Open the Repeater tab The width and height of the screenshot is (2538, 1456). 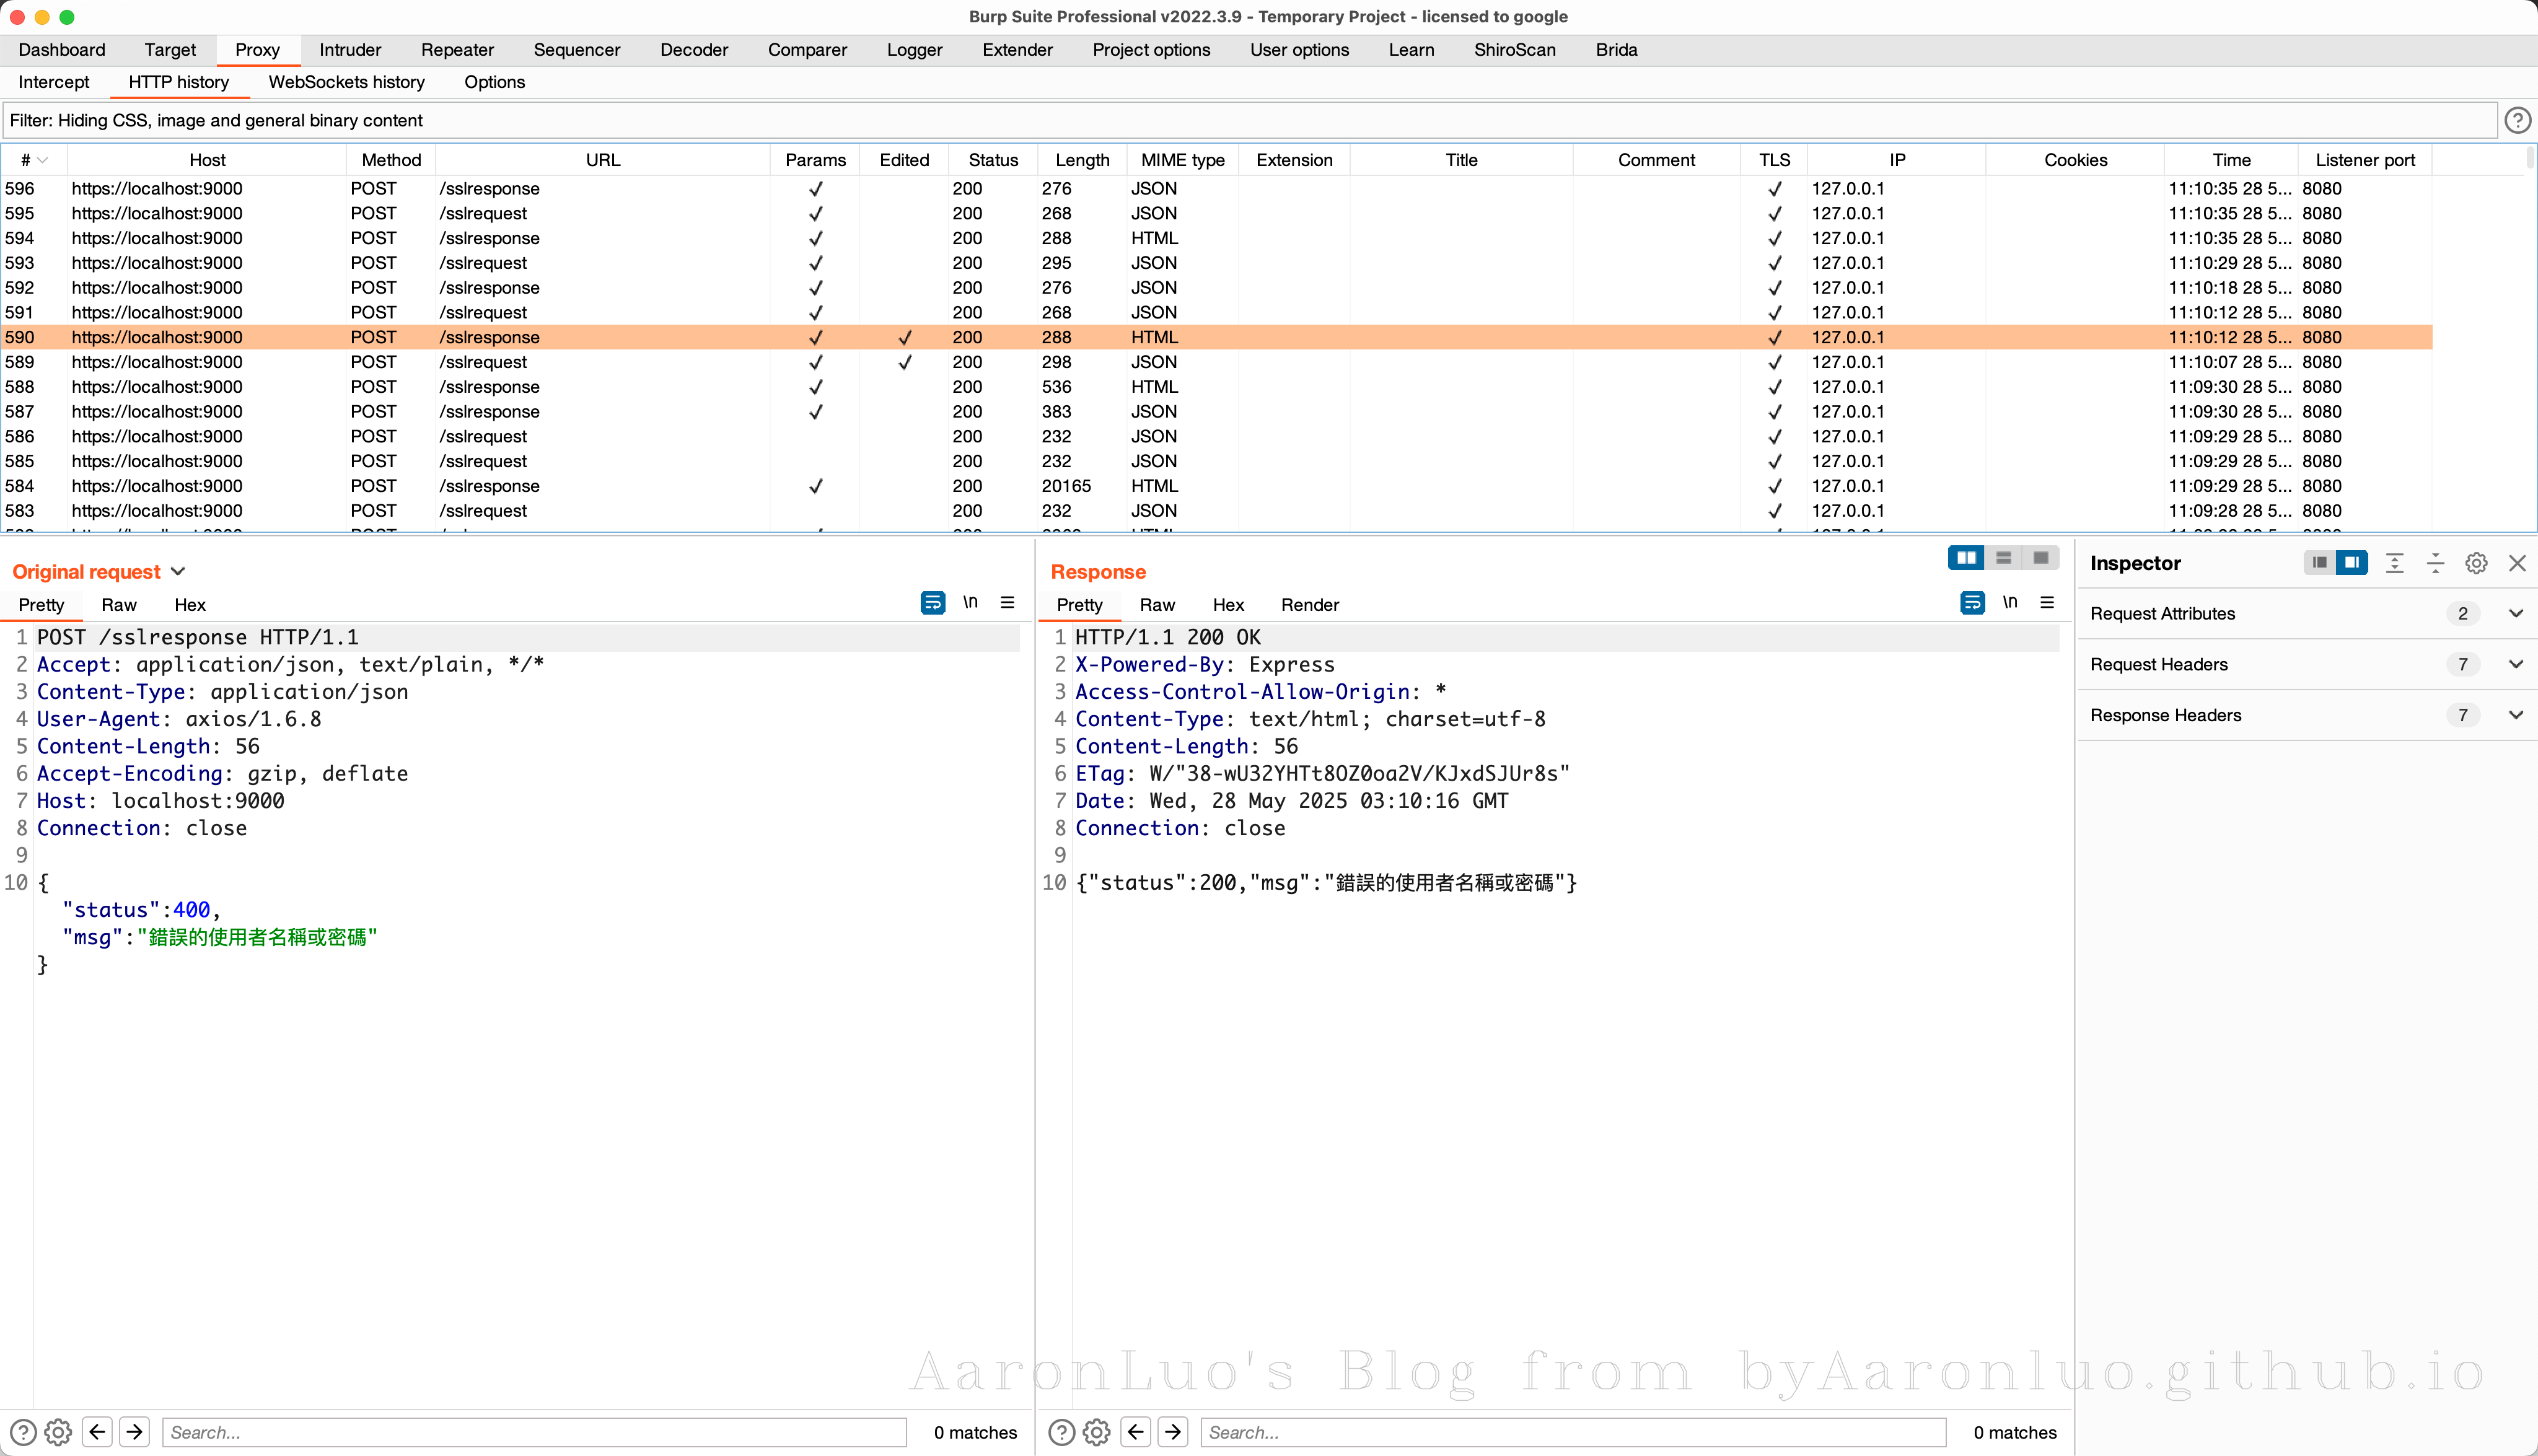(x=457, y=50)
